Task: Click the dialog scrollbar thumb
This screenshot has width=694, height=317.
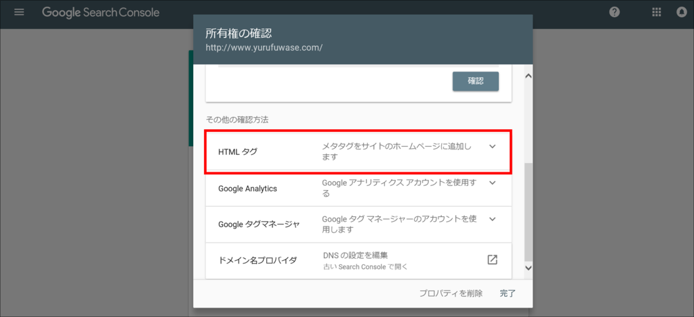Action: [x=528, y=213]
